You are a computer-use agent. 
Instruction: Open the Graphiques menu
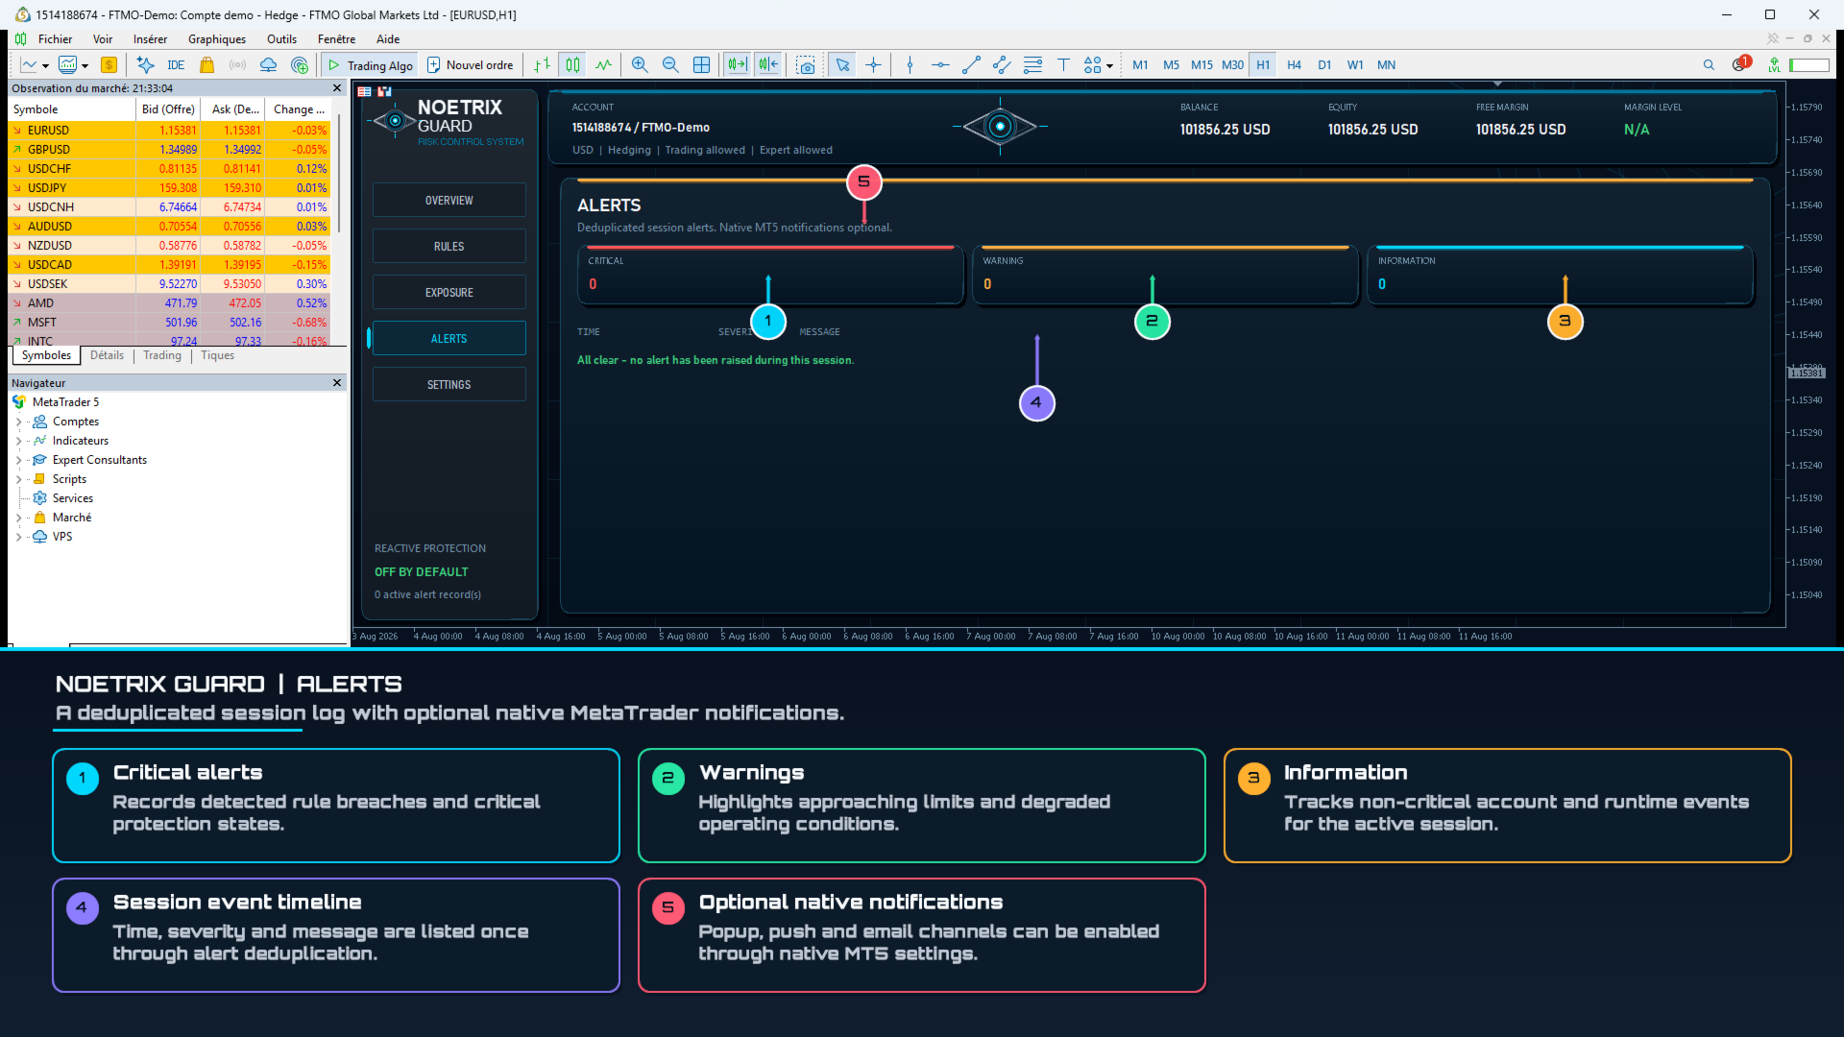coord(217,39)
